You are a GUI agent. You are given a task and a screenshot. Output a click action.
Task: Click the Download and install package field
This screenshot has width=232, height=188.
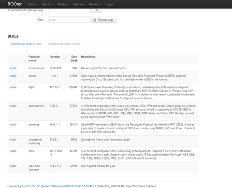[x=69, y=11]
